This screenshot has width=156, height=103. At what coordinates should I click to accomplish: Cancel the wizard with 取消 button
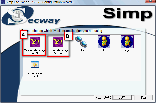(x=143, y=97)
